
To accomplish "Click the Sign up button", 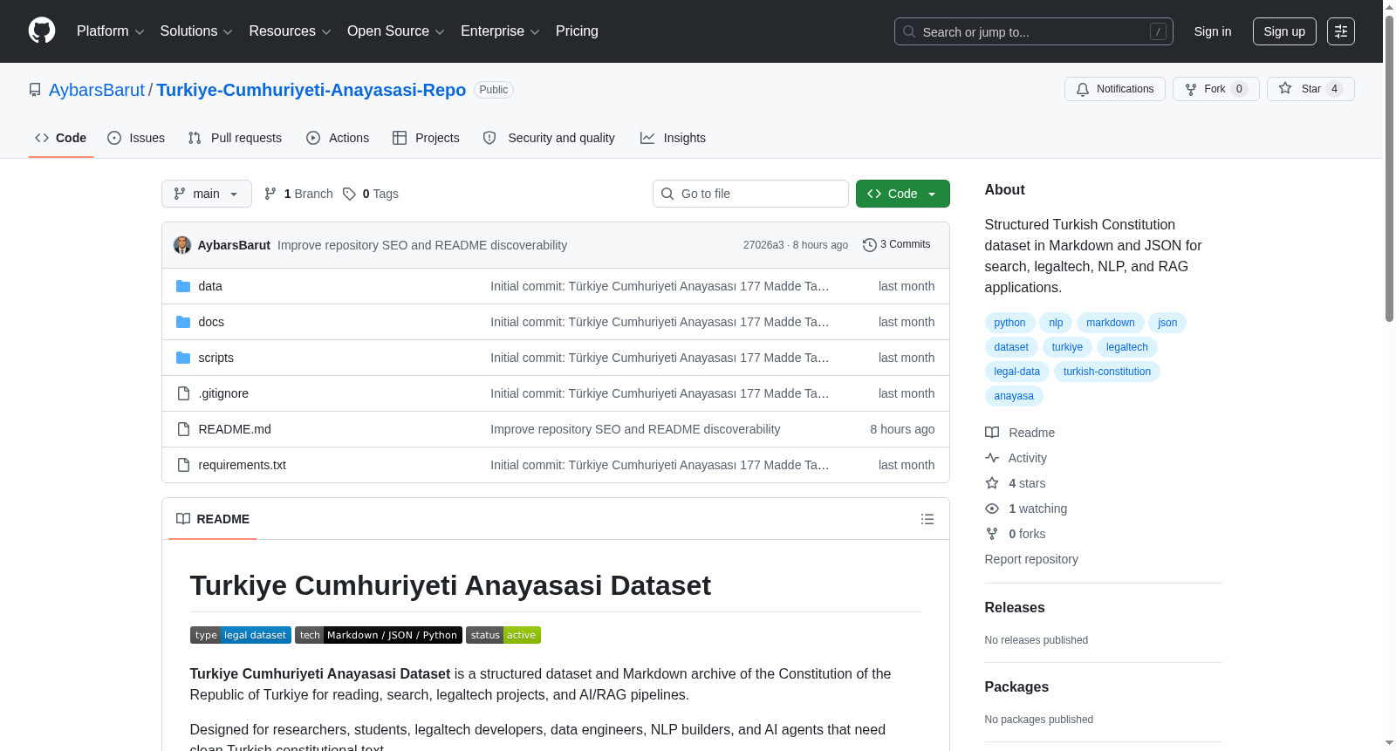I will [1284, 31].
